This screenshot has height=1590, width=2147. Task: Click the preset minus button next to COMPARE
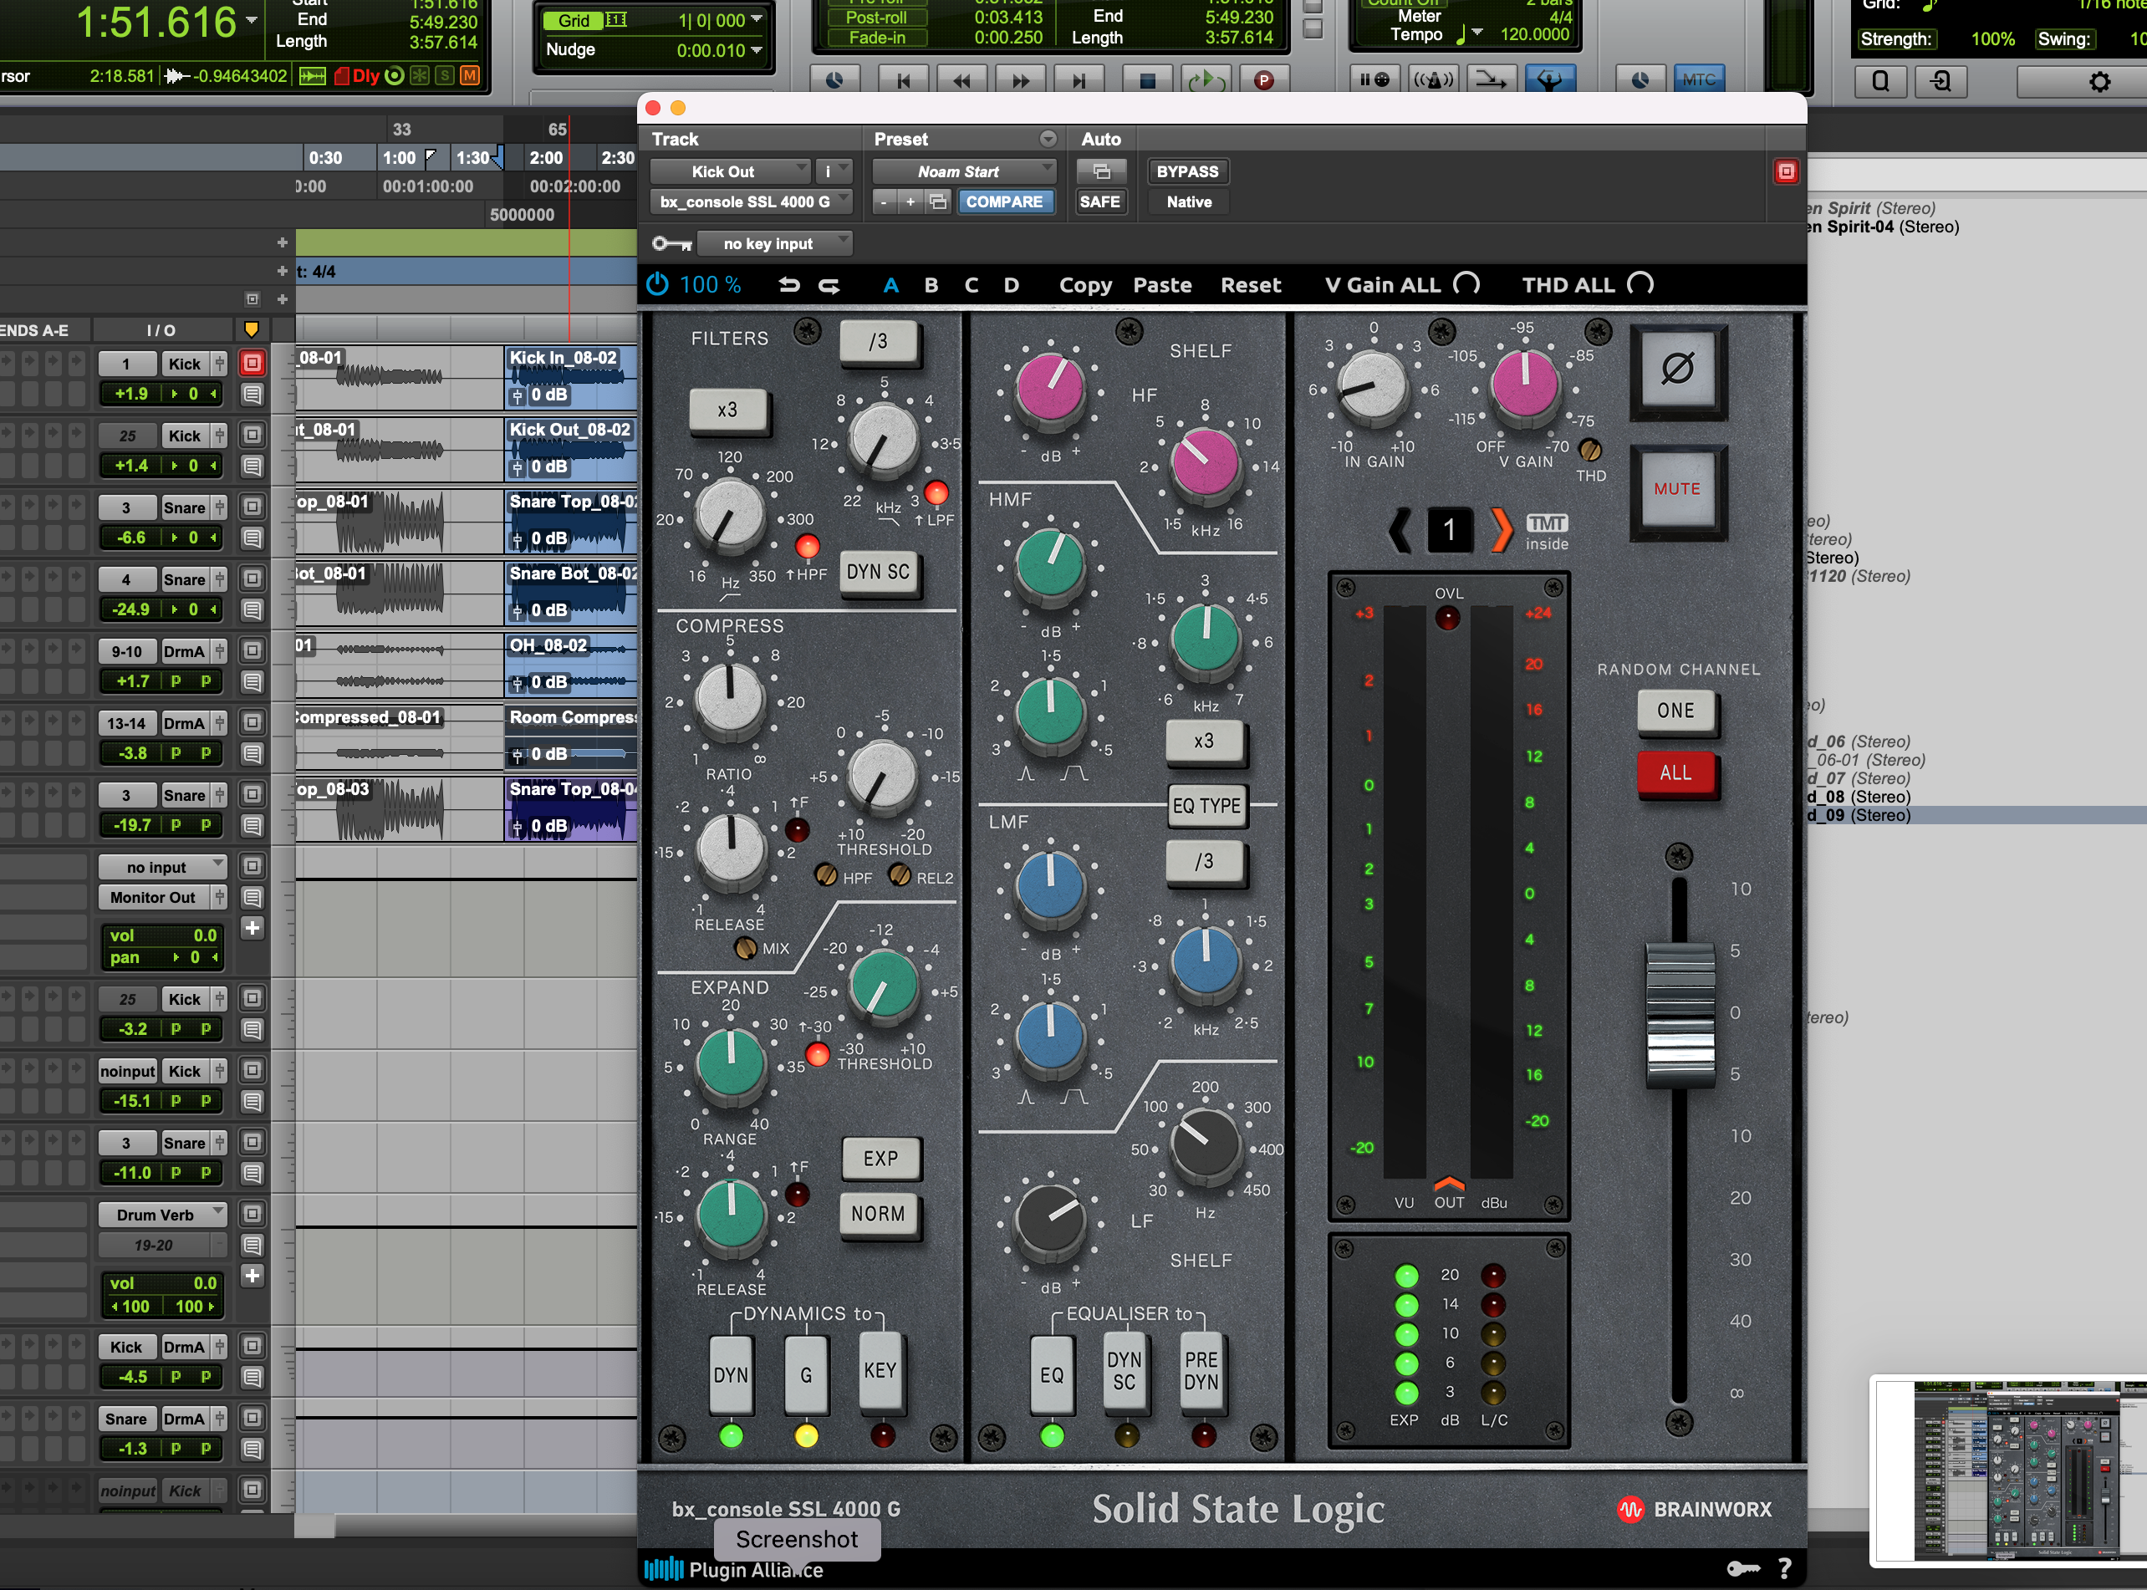click(884, 201)
